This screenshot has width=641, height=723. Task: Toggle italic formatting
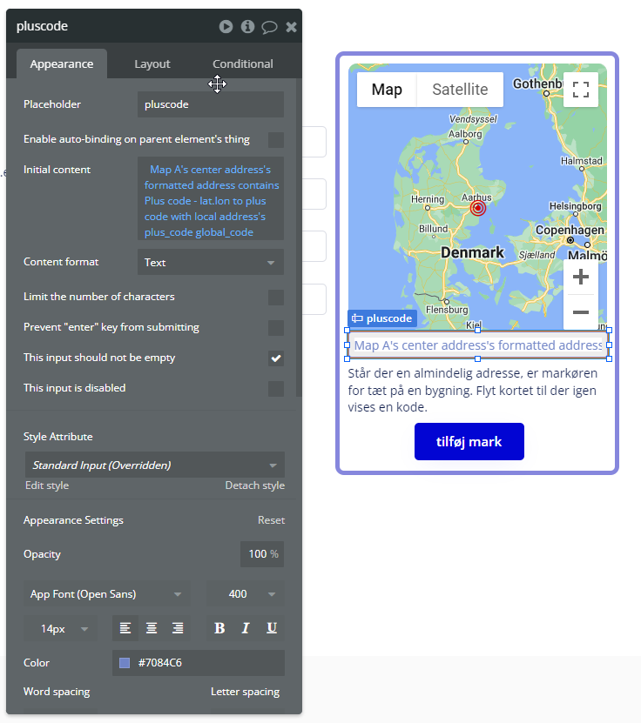[246, 628]
